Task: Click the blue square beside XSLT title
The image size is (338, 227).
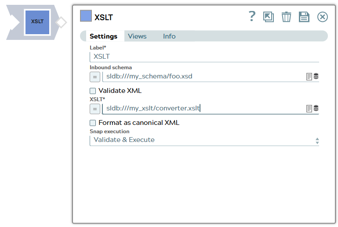Action: point(86,16)
